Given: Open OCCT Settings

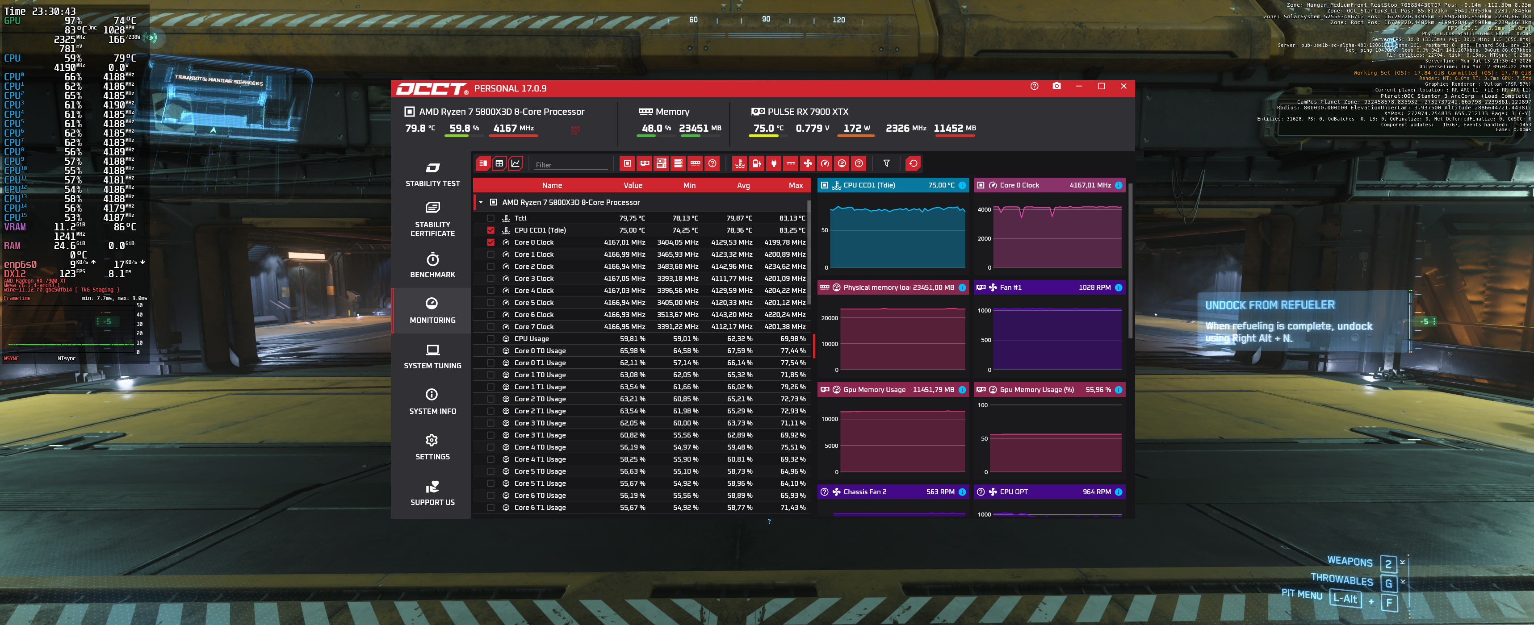Looking at the screenshot, I should pyautogui.click(x=432, y=448).
